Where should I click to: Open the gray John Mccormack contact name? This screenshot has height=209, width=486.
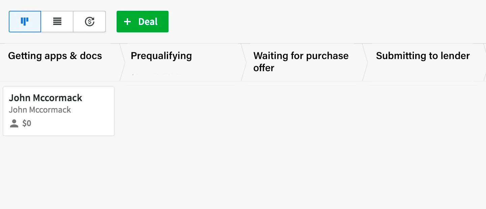coord(40,110)
